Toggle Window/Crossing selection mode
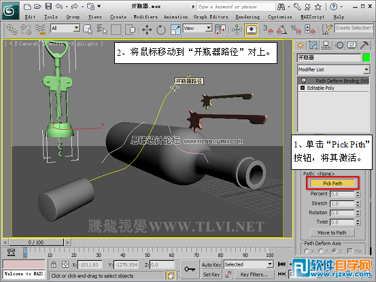Viewport: 376px width, 282px height. [x=131, y=30]
